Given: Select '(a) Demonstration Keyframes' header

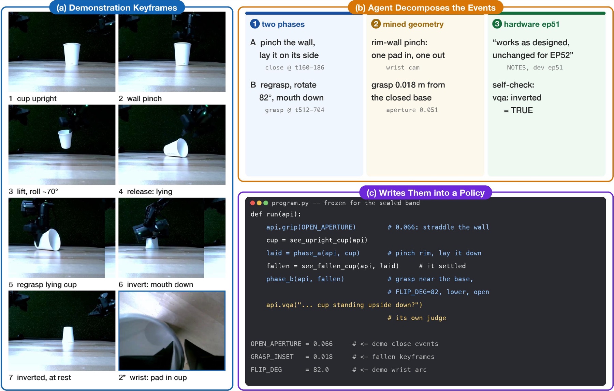Looking at the screenshot, I should [x=117, y=8].
